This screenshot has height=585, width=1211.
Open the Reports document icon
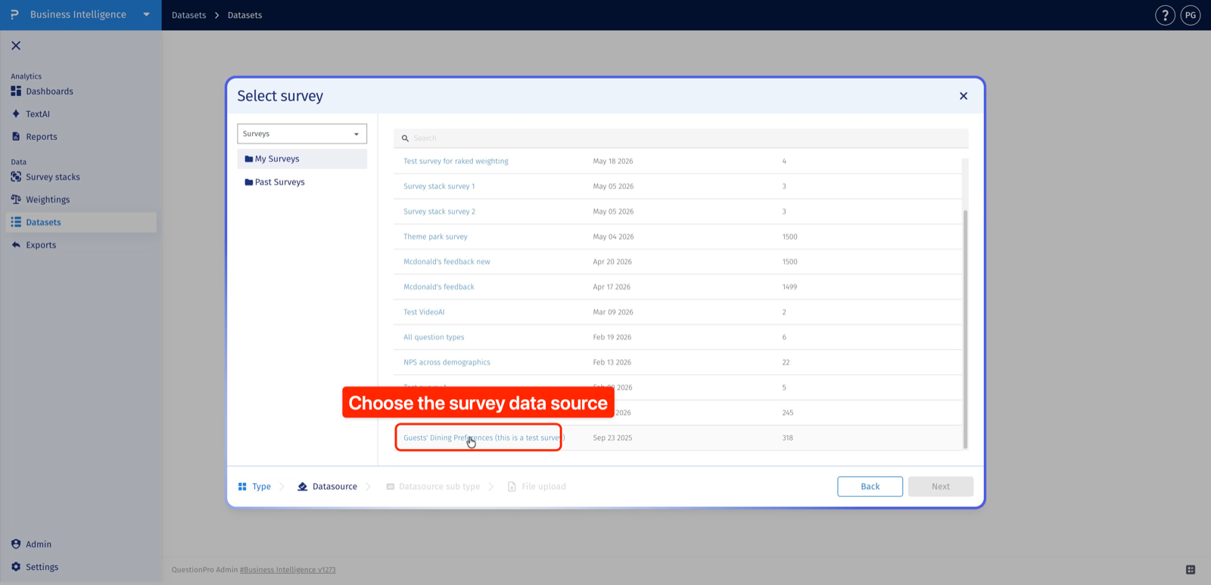(x=16, y=137)
